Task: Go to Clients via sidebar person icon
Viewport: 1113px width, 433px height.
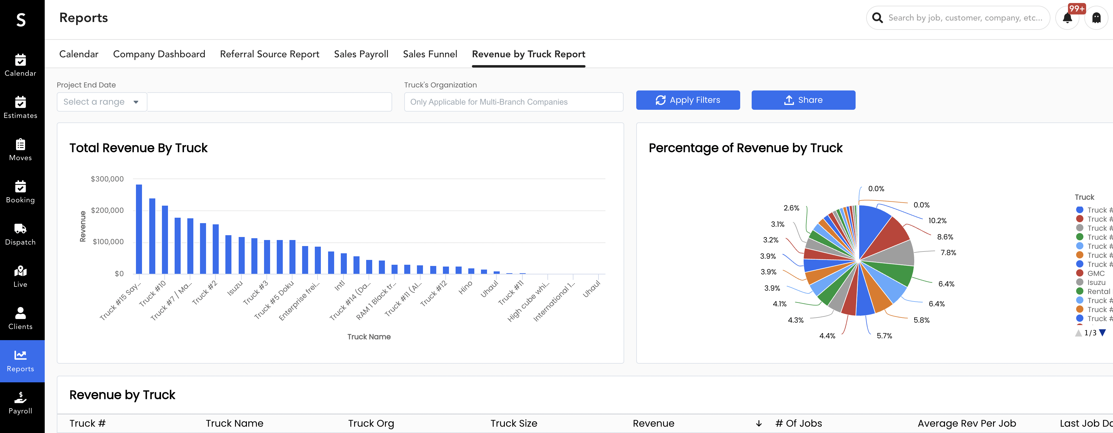Action: [x=20, y=313]
